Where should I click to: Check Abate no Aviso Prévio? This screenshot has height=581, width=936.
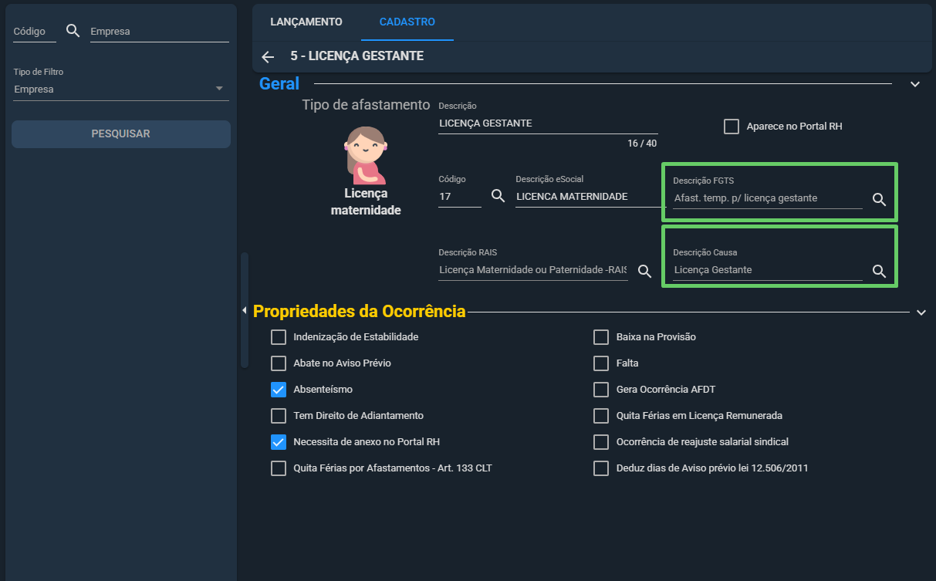click(279, 363)
